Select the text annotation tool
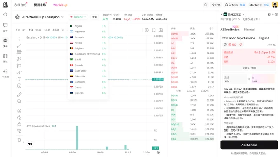Viewport: 280px width, 157px height. [19, 79]
